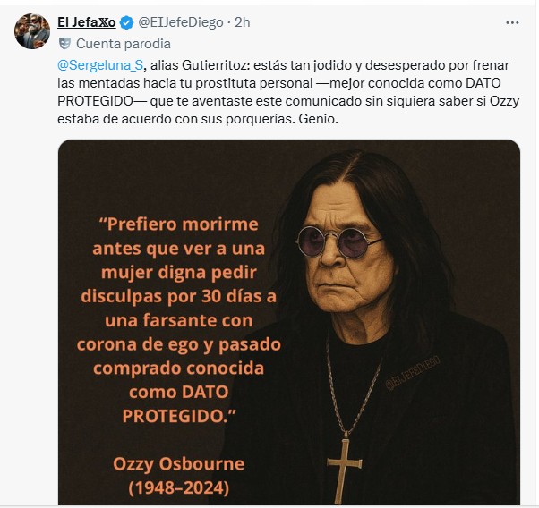Click the tweet text mentioning DATO PROTEGIDO
Image resolution: width=539 pixels, height=508 pixels.
coord(288,92)
